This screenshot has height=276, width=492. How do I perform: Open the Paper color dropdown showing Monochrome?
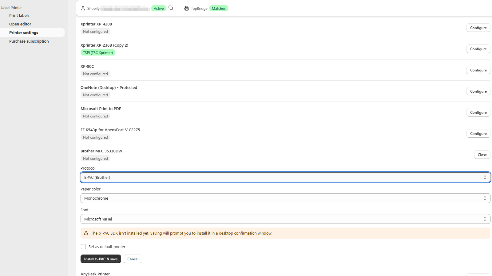285,198
